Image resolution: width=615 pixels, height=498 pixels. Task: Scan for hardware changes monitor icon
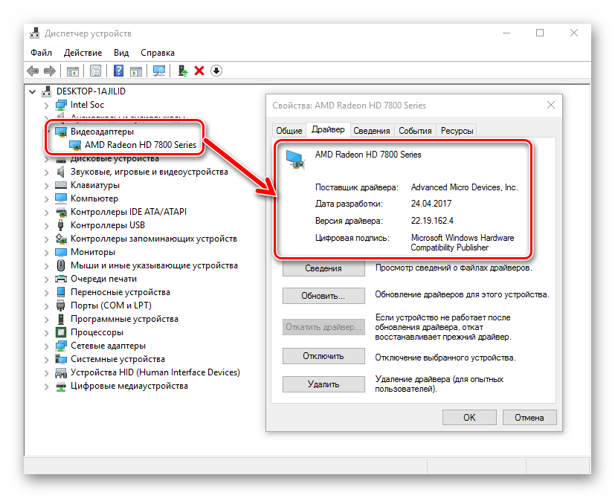(159, 71)
